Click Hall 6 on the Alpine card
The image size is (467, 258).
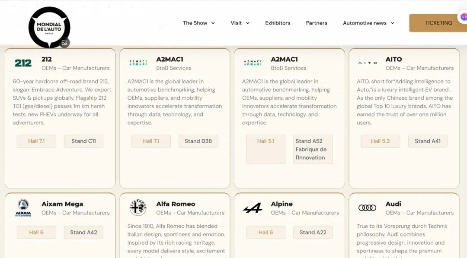click(265, 233)
